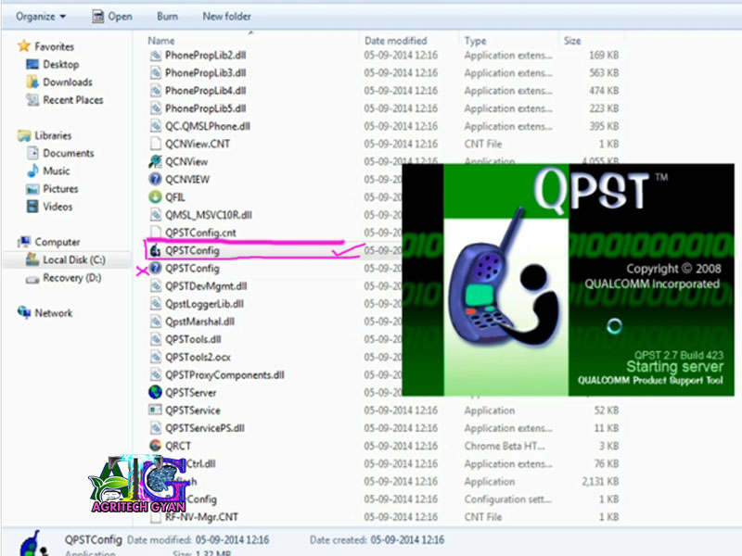Click QPSTConfig application phone icon
Screen dimensions: 742x556
click(x=155, y=250)
